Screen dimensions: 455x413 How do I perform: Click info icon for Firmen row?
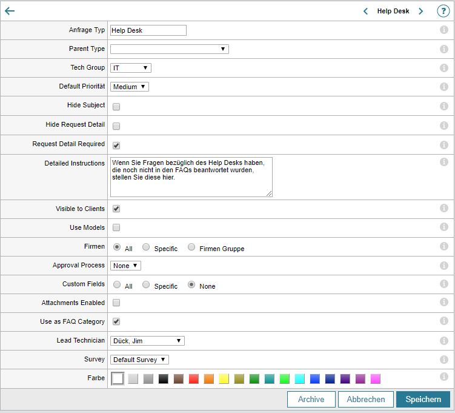tap(444, 246)
